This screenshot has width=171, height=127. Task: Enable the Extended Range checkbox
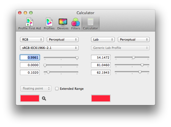click(x=57, y=89)
